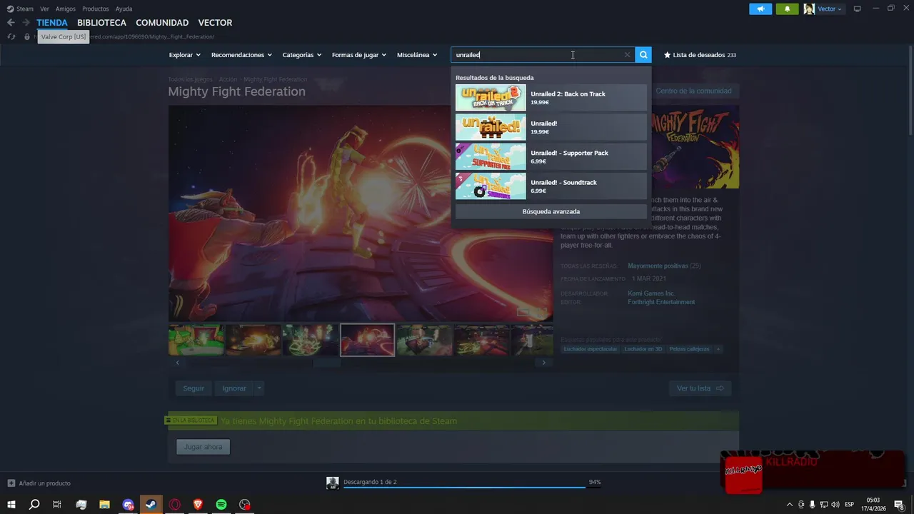Open the Productos menu
Image resolution: width=914 pixels, height=514 pixels.
(96, 9)
